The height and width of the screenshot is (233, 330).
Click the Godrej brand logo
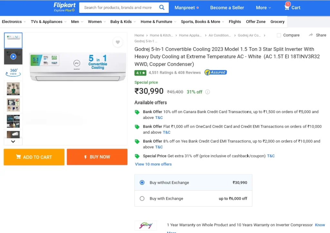[146, 225]
